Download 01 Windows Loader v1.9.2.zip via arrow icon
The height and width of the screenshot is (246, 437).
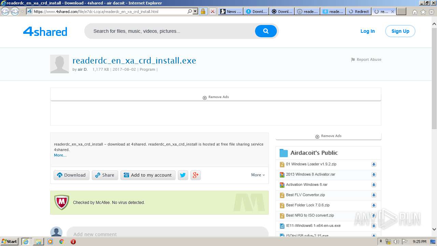pyautogui.click(x=374, y=164)
